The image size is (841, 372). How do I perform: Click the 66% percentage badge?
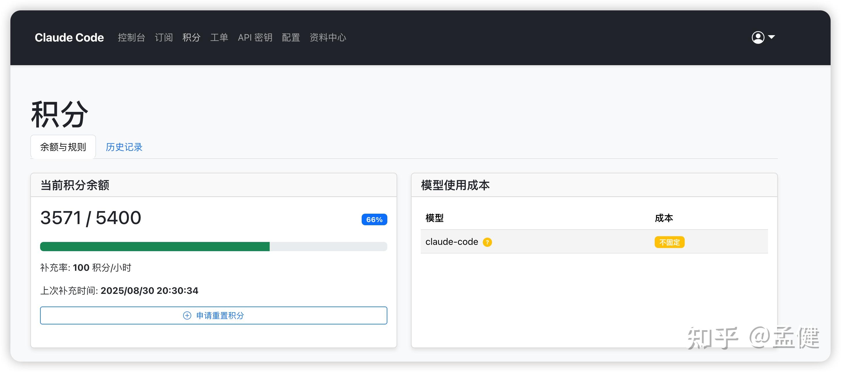tap(374, 219)
